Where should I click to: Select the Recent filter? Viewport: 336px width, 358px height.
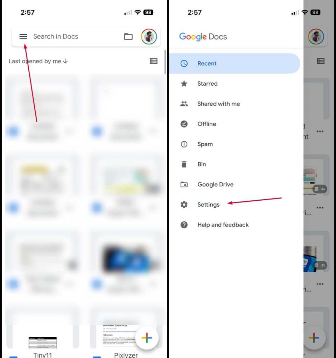pos(207,63)
